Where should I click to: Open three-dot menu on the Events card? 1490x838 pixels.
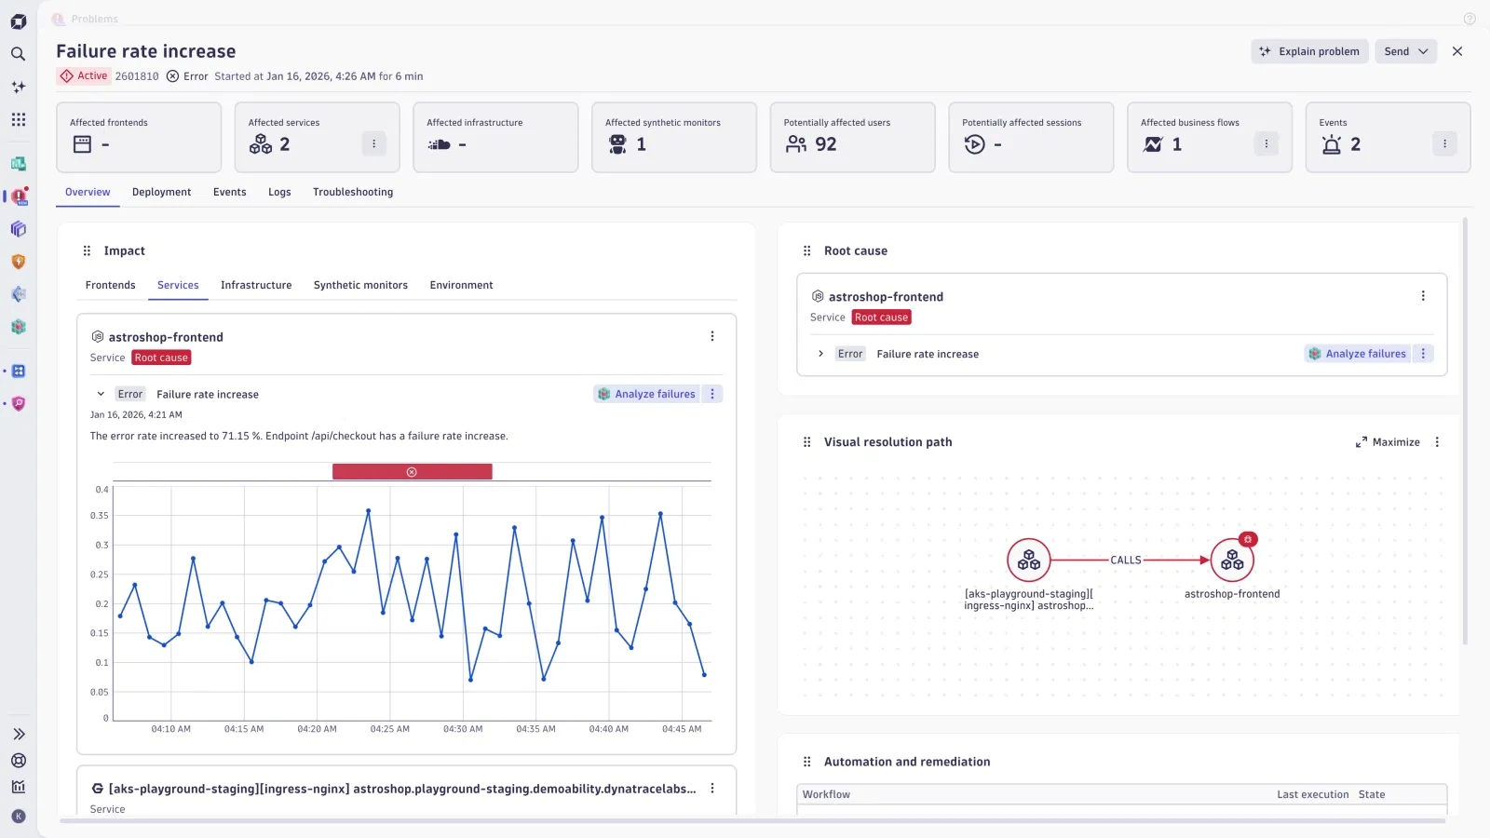(x=1444, y=143)
